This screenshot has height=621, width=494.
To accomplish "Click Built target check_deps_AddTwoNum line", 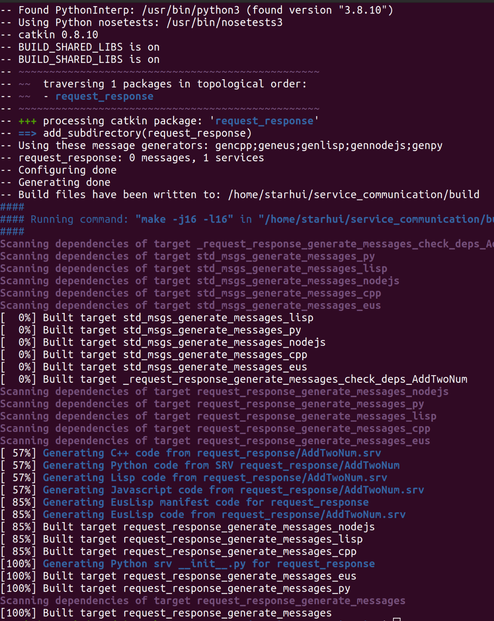I will [255, 379].
